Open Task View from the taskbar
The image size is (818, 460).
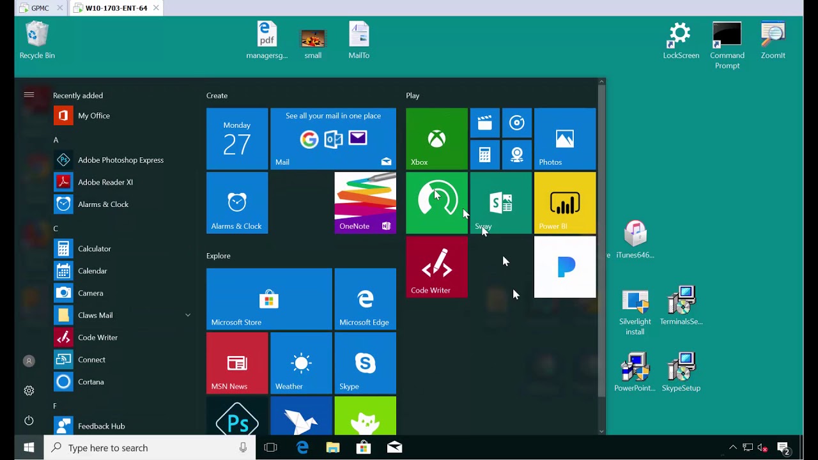click(x=270, y=448)
